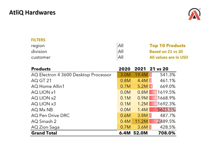Click the 3.8M value for AQ Pen Drive DRC

[x=143, y=115]
